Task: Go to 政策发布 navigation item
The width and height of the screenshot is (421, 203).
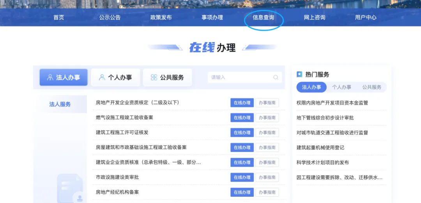Action: pyautogui.click(x=161, y=18)
